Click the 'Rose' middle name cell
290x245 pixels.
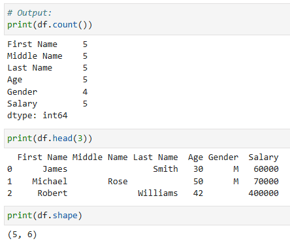tap(118, 181)
